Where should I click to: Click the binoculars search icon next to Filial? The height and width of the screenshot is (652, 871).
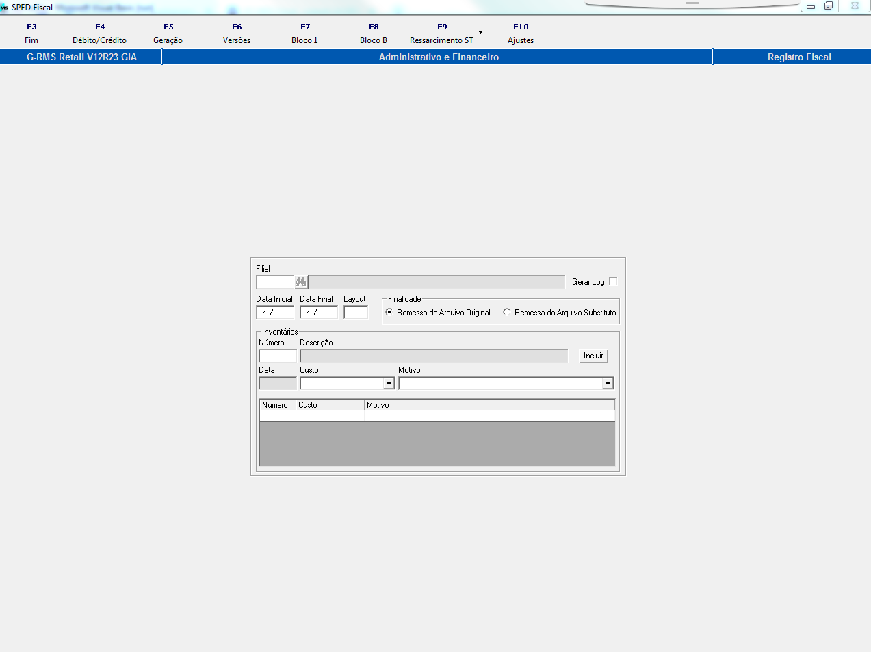point(301,282)
